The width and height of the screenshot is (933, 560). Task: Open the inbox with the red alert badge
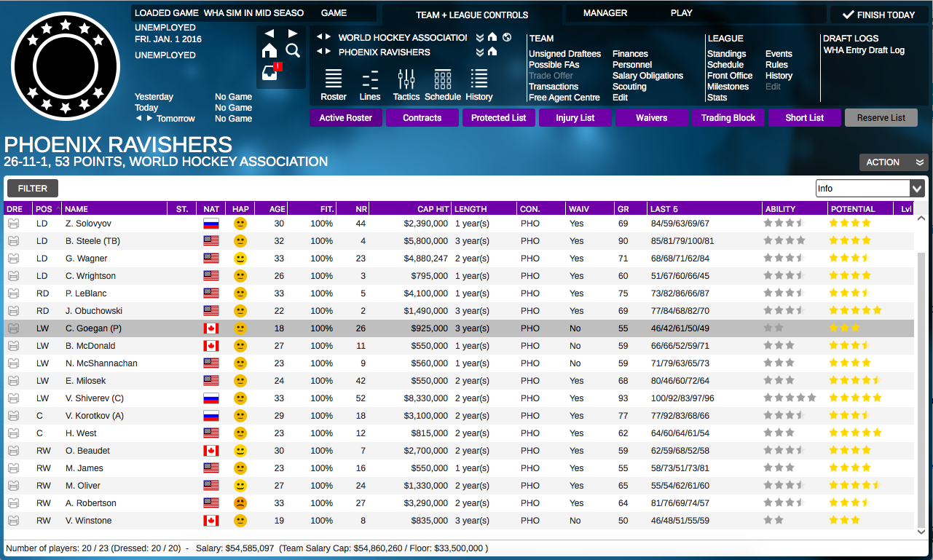click(271, 73)
